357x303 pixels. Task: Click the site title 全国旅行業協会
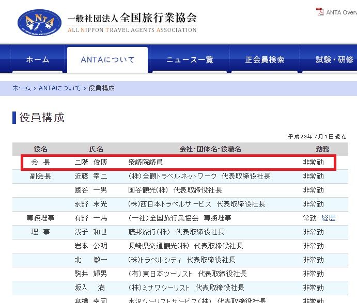(158, 18)
